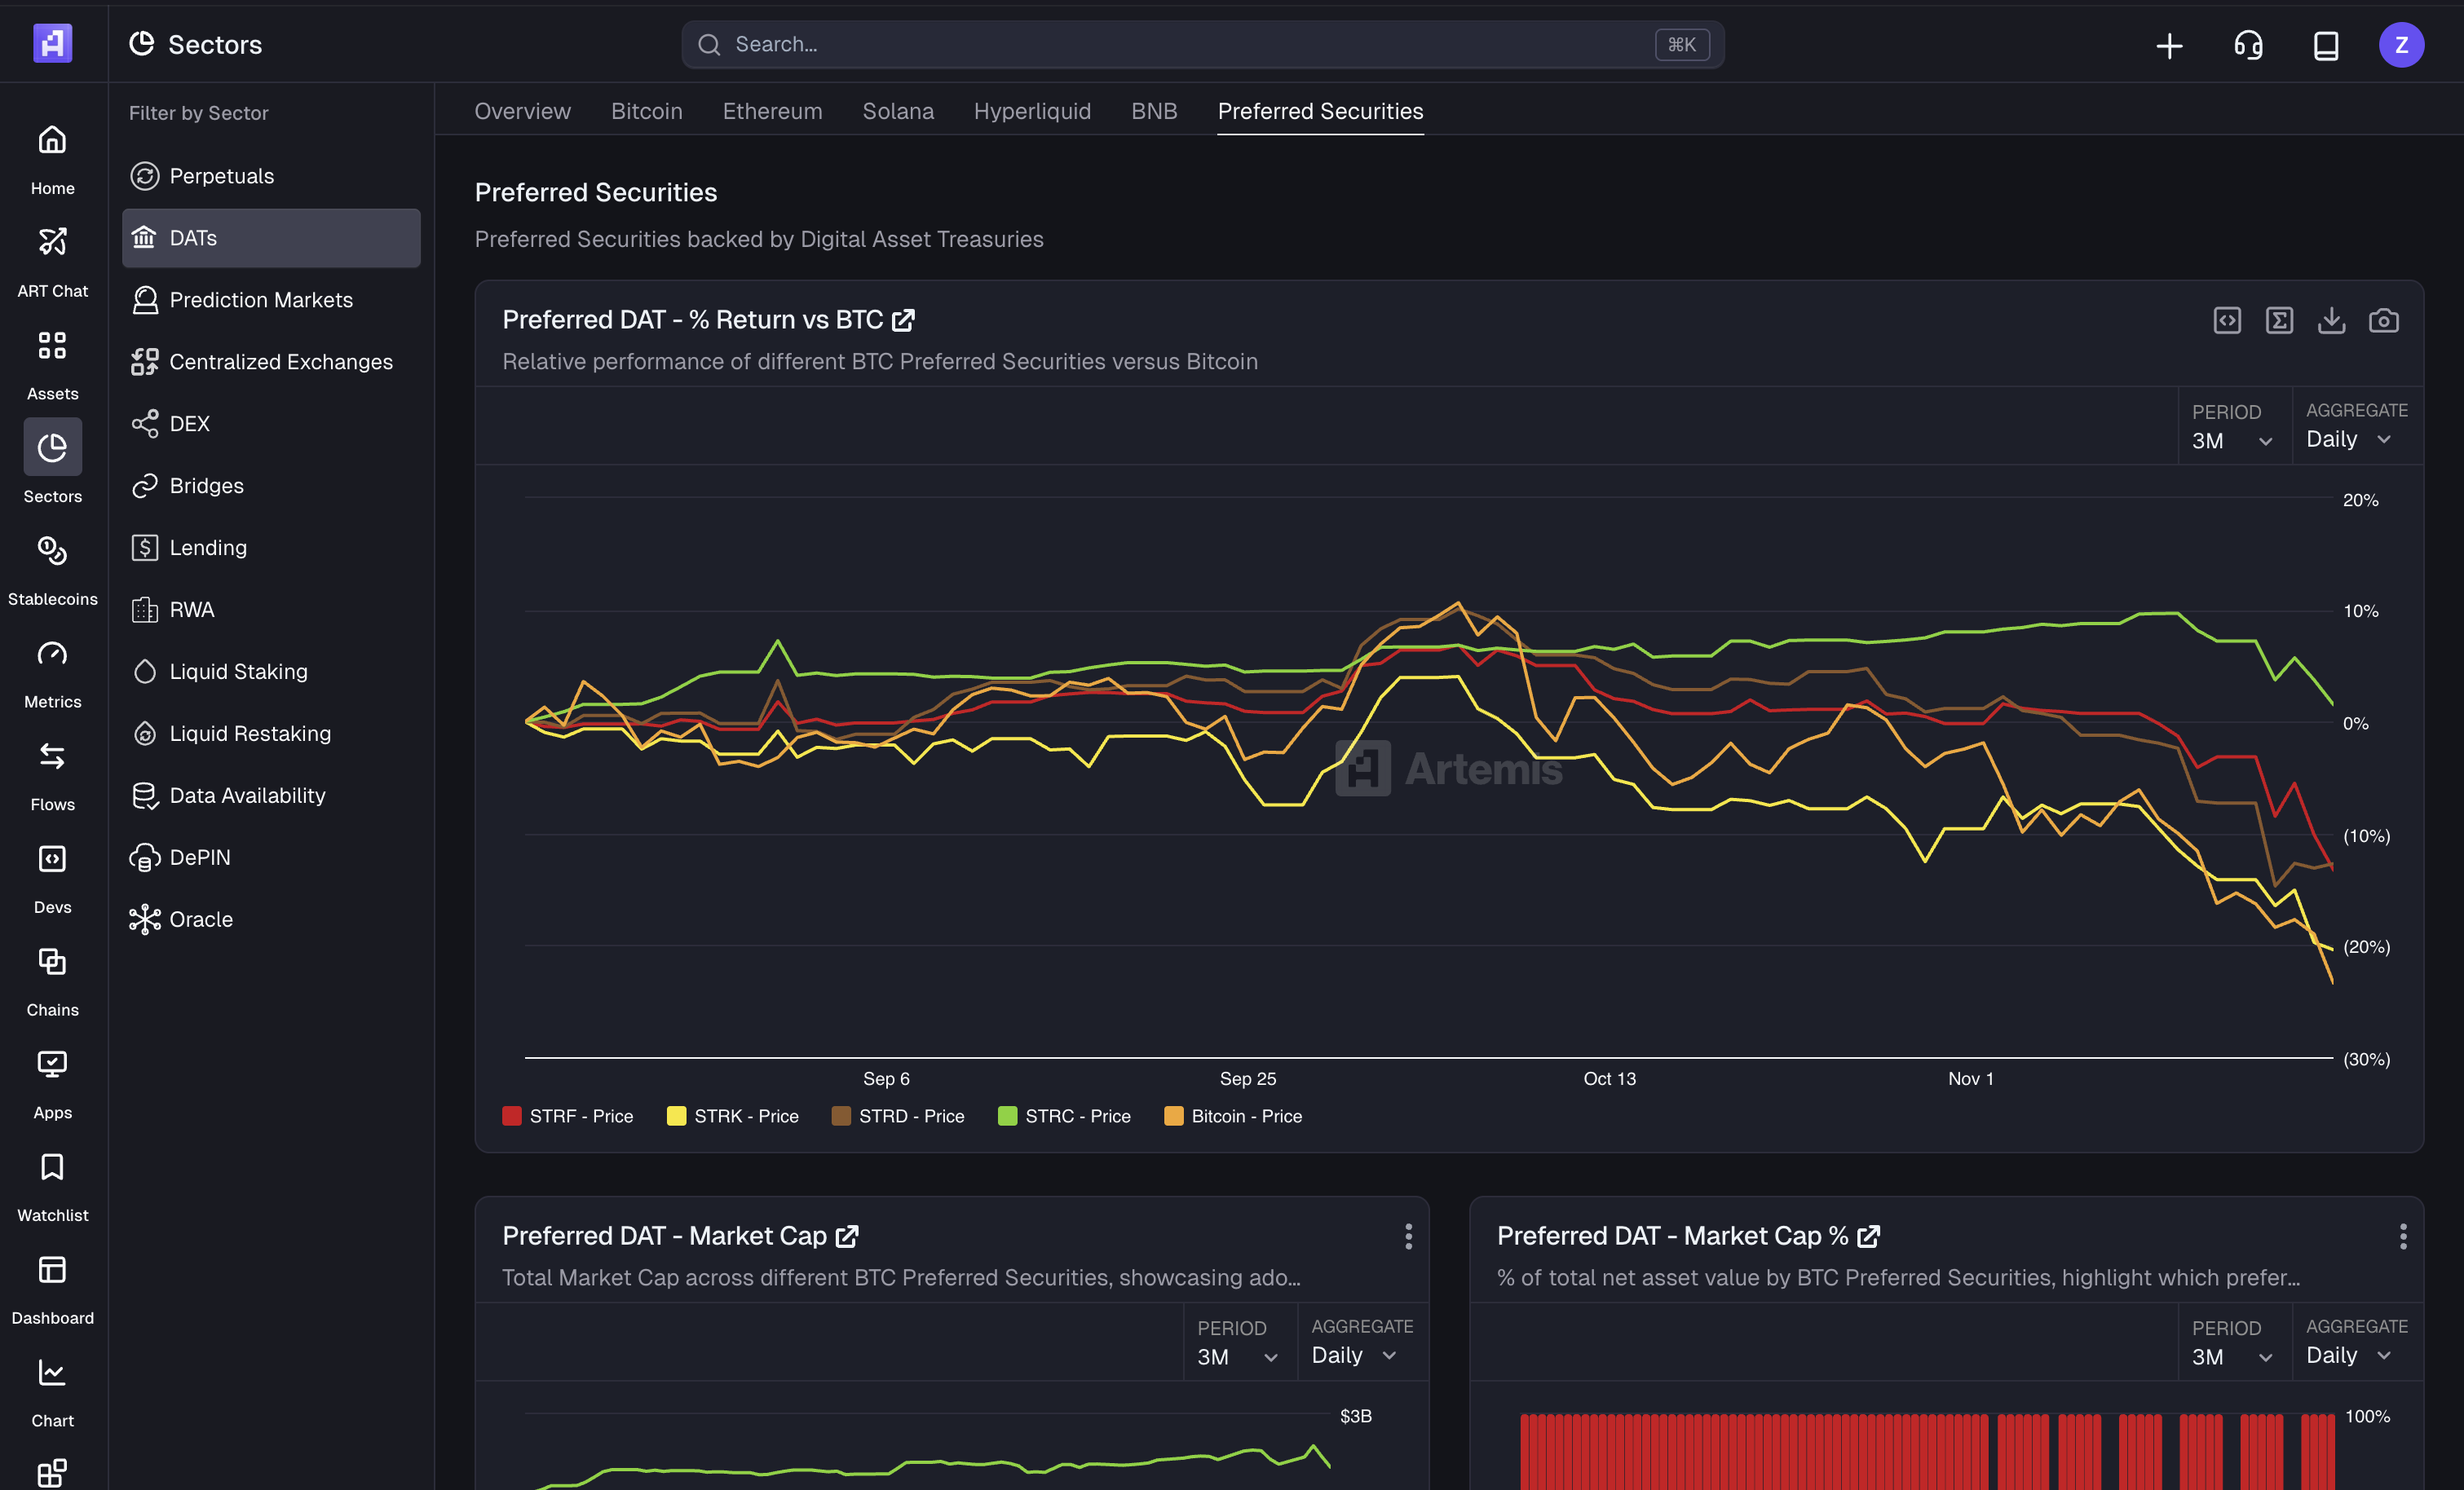
Task: Click the camera screenshot icon on chart
Action: tap(2383, 321)
